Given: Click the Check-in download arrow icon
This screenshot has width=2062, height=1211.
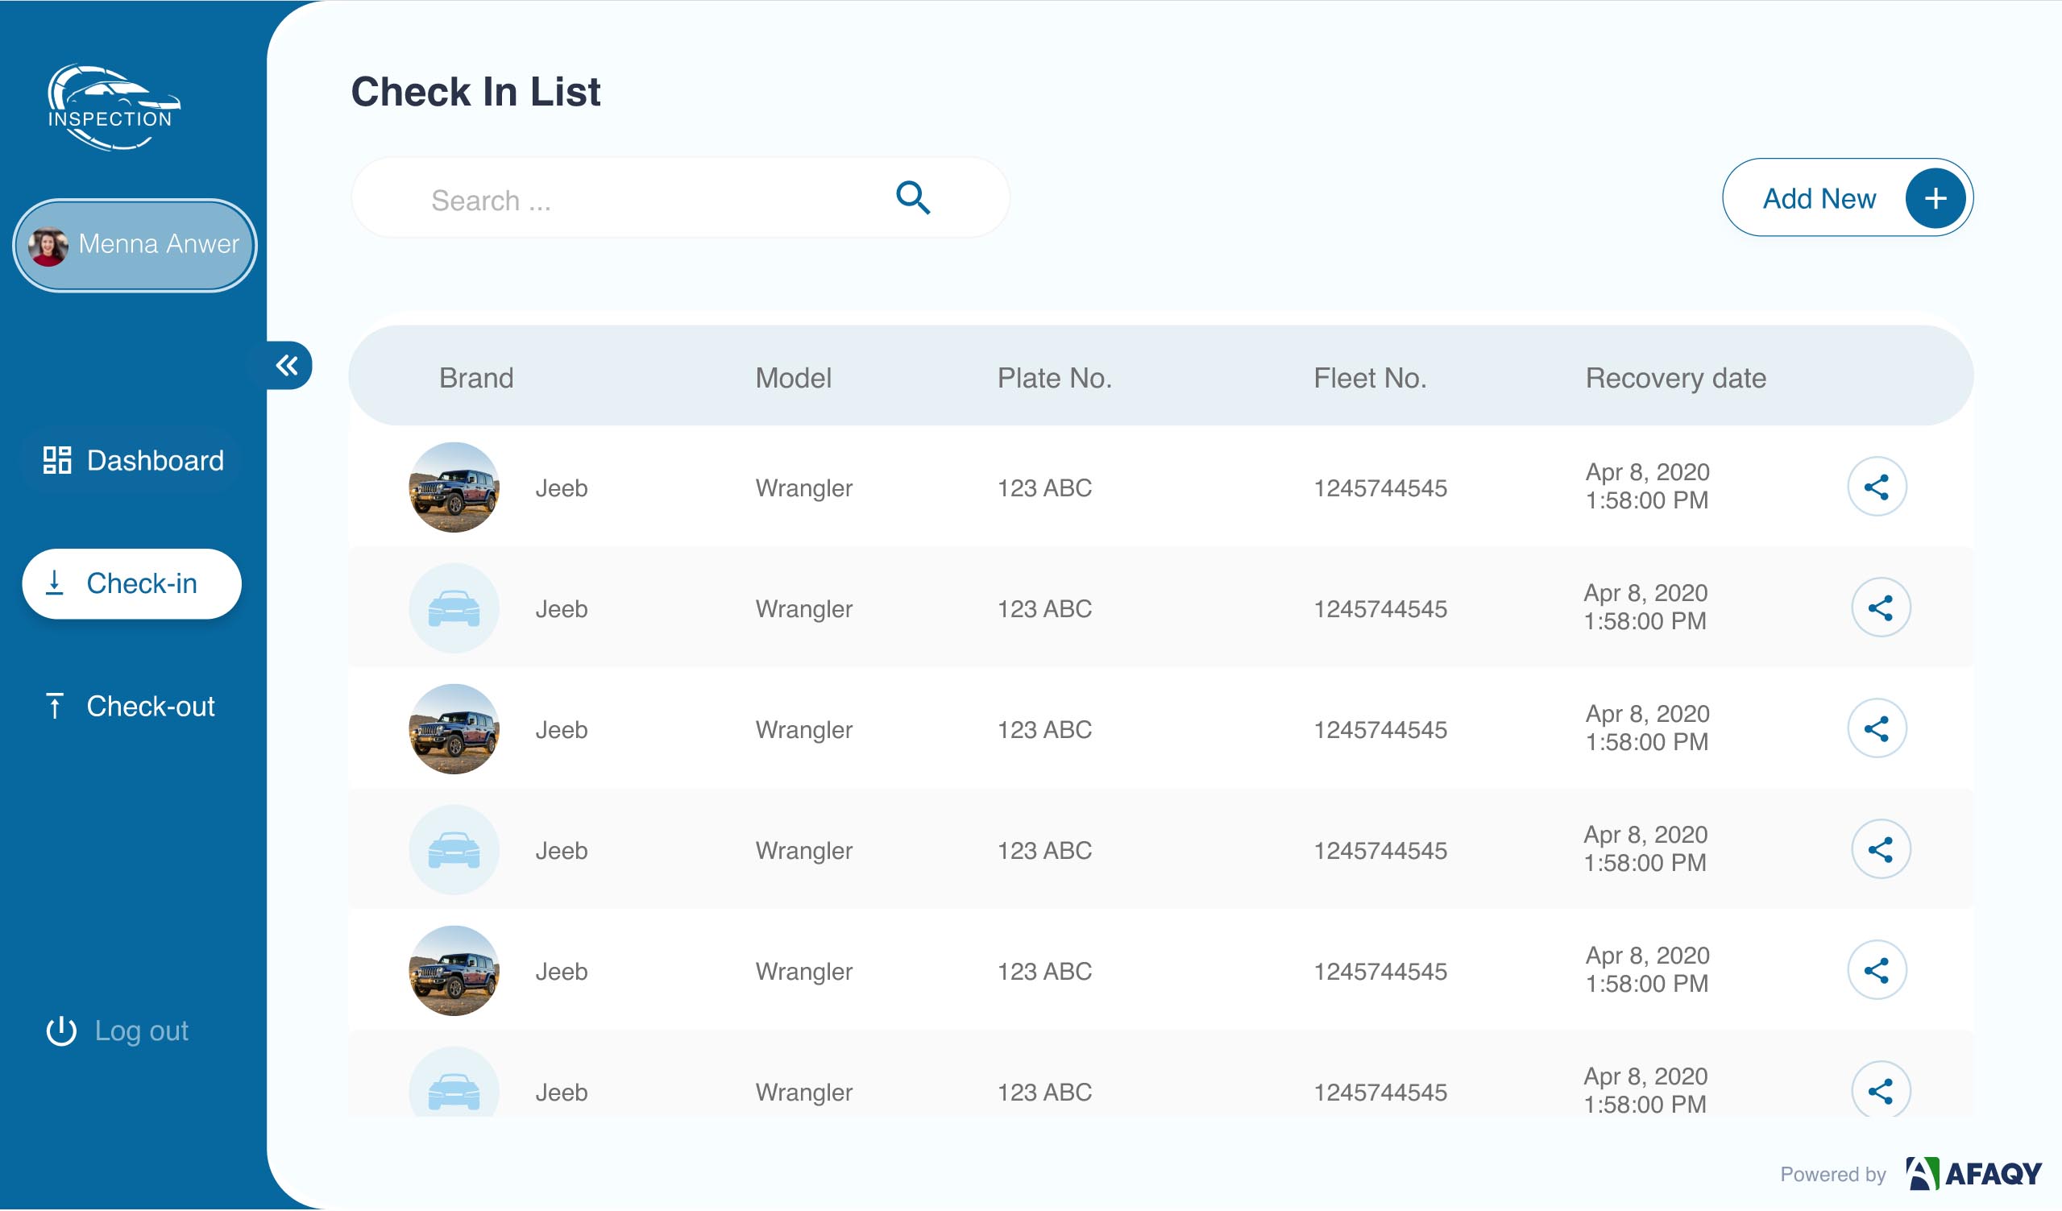Looking at the screenshot, I should pos(54,583).
